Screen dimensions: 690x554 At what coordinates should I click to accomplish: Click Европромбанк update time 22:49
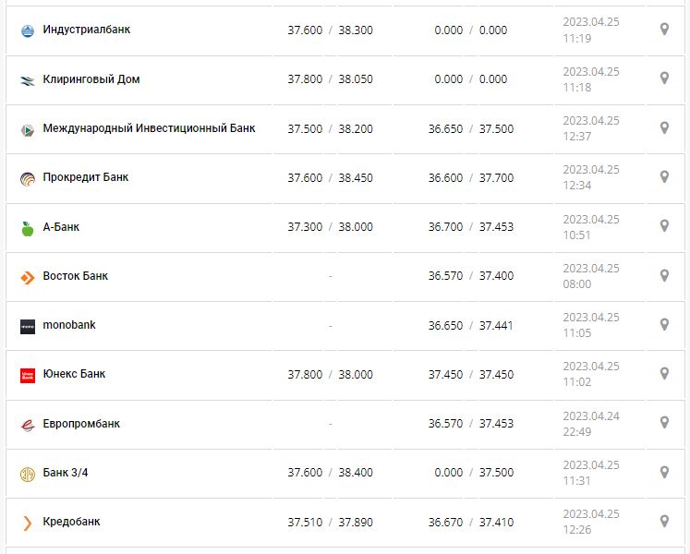point(577,431)
